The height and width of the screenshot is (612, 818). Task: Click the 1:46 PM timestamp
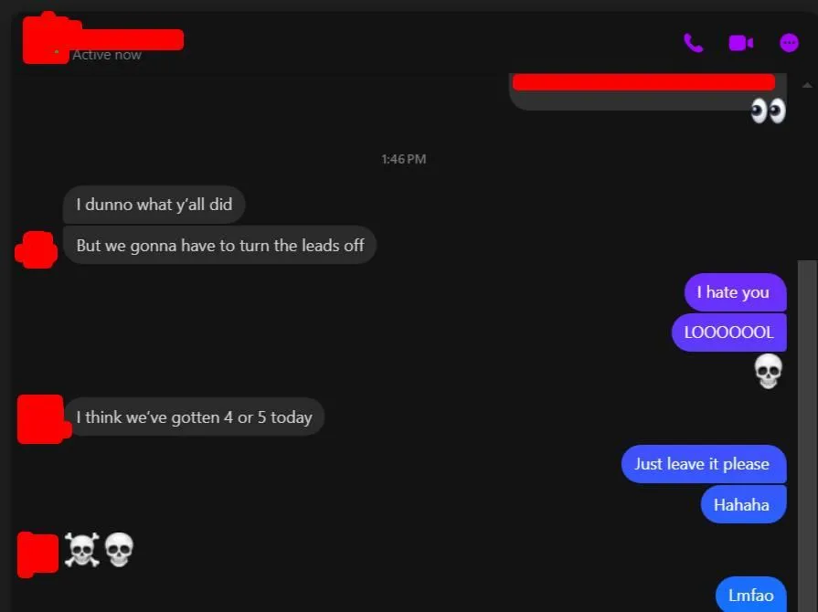[x=404, y=159]
